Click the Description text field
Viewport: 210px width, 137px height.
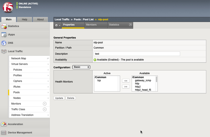pyautogui.click(x=137, y=54)
